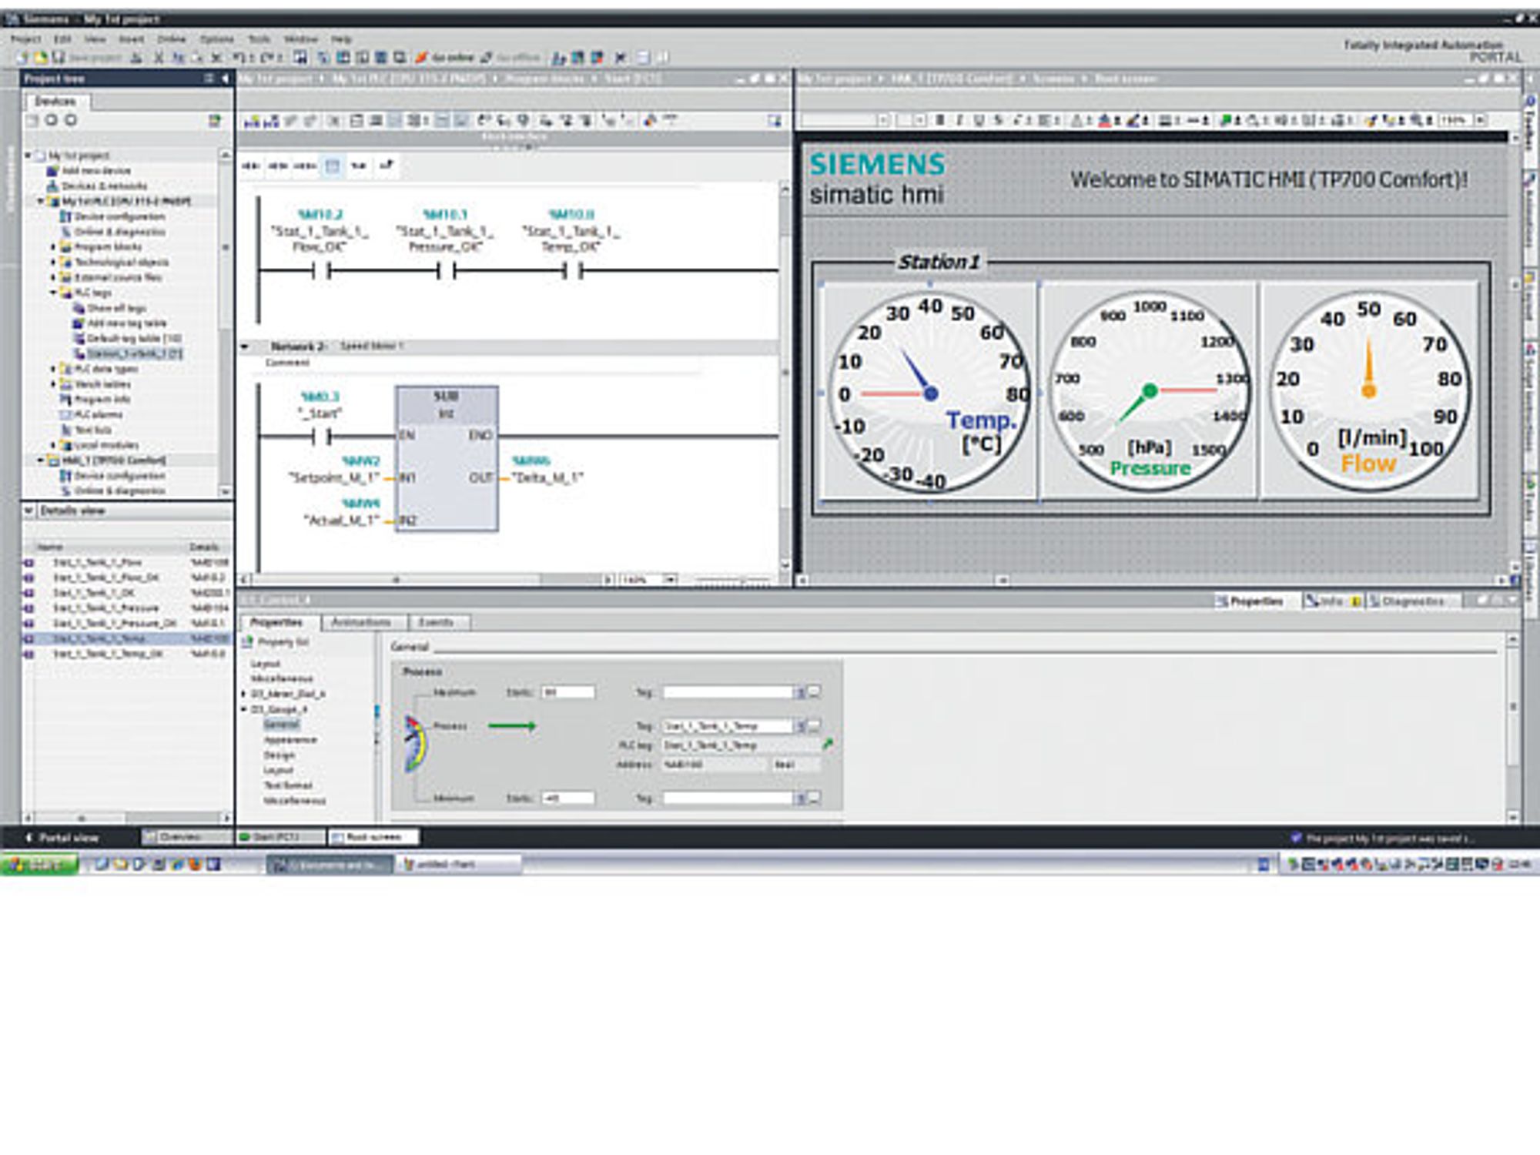1540x1155 pixels.
Task: Open the Online menu
Action: pyautogui.click(x=171, y=38)
